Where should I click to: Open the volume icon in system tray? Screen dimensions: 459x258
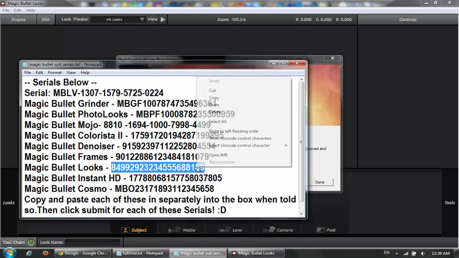(422, 253)
